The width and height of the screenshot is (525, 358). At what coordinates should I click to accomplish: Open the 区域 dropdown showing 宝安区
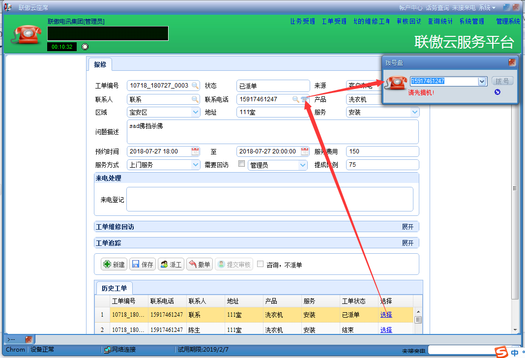195,113
